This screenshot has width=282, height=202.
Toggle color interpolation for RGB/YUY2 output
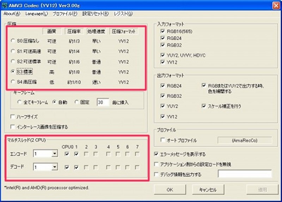click(204, 85)
